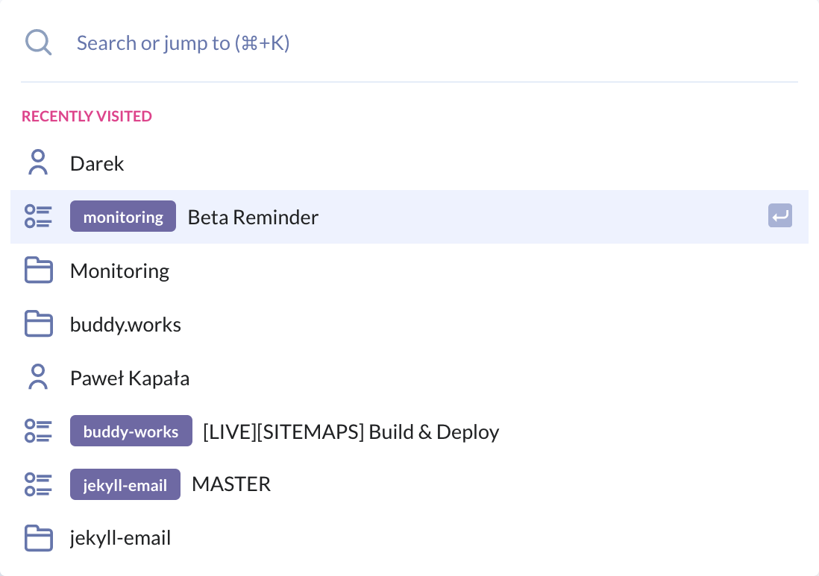
Task: Click the jekyll-email project tag
Action: (125, 484)
